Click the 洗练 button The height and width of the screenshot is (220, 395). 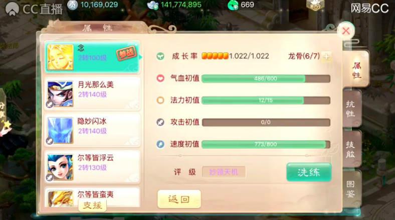(x=309, y=172)
